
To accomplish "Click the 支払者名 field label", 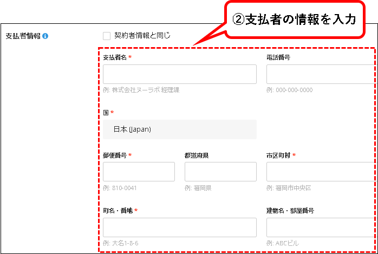I will pyautogui.click(x=115, y=57).
